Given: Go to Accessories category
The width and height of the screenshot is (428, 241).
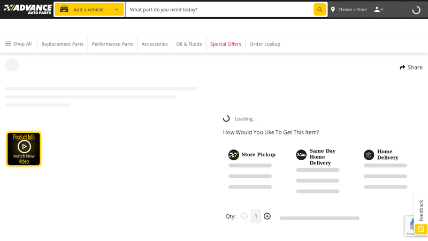Looking at the screenshot, I should [155, 44].
